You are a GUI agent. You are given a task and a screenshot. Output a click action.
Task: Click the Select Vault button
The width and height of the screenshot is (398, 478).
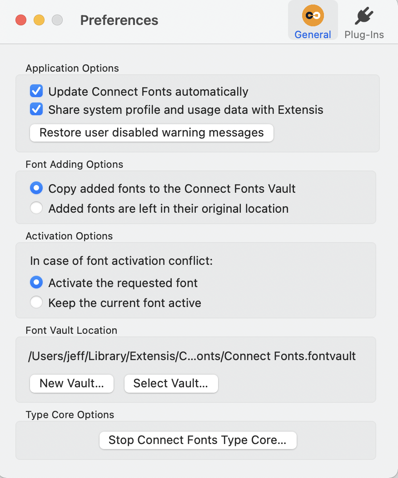tap(171, 383)
